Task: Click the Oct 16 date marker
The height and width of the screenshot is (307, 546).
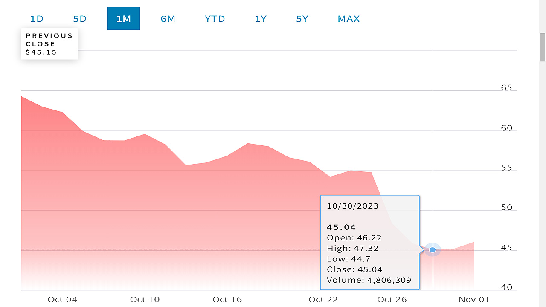Action: tap(227, 299)
